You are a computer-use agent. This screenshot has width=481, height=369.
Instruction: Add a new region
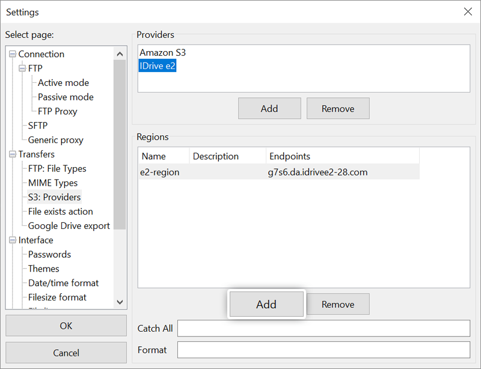tap(266, 304)
